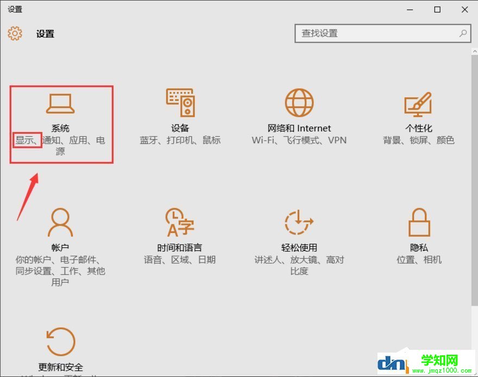Click the 轻松使用 title label

pyautogui.click(x=299, y=248)
